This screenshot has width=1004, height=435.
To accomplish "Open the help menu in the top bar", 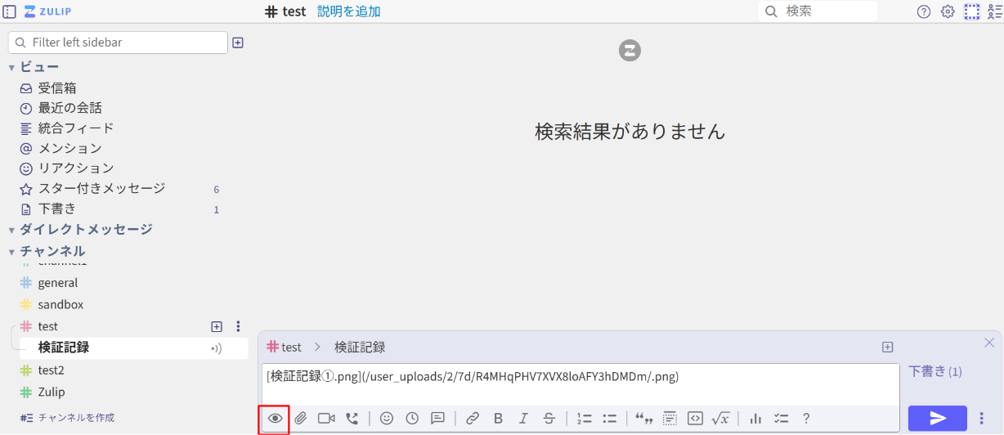I will coord(924,11).
